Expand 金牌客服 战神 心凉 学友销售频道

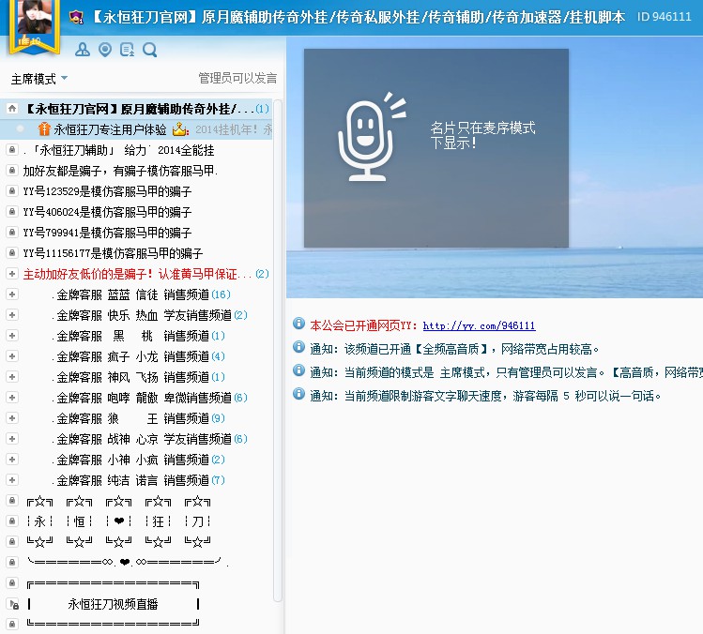pyautogui.click(x=12, y=438)
